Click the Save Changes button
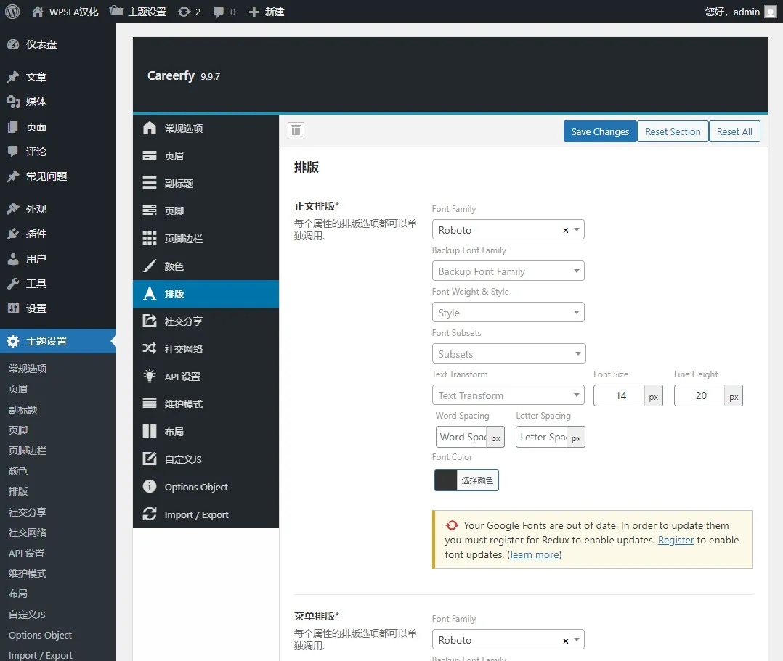Screen dimensions: 783x661 (x=600, y=131)
